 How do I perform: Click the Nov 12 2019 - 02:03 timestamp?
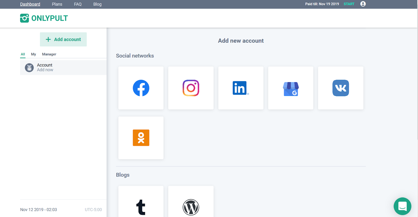point(38,210)
